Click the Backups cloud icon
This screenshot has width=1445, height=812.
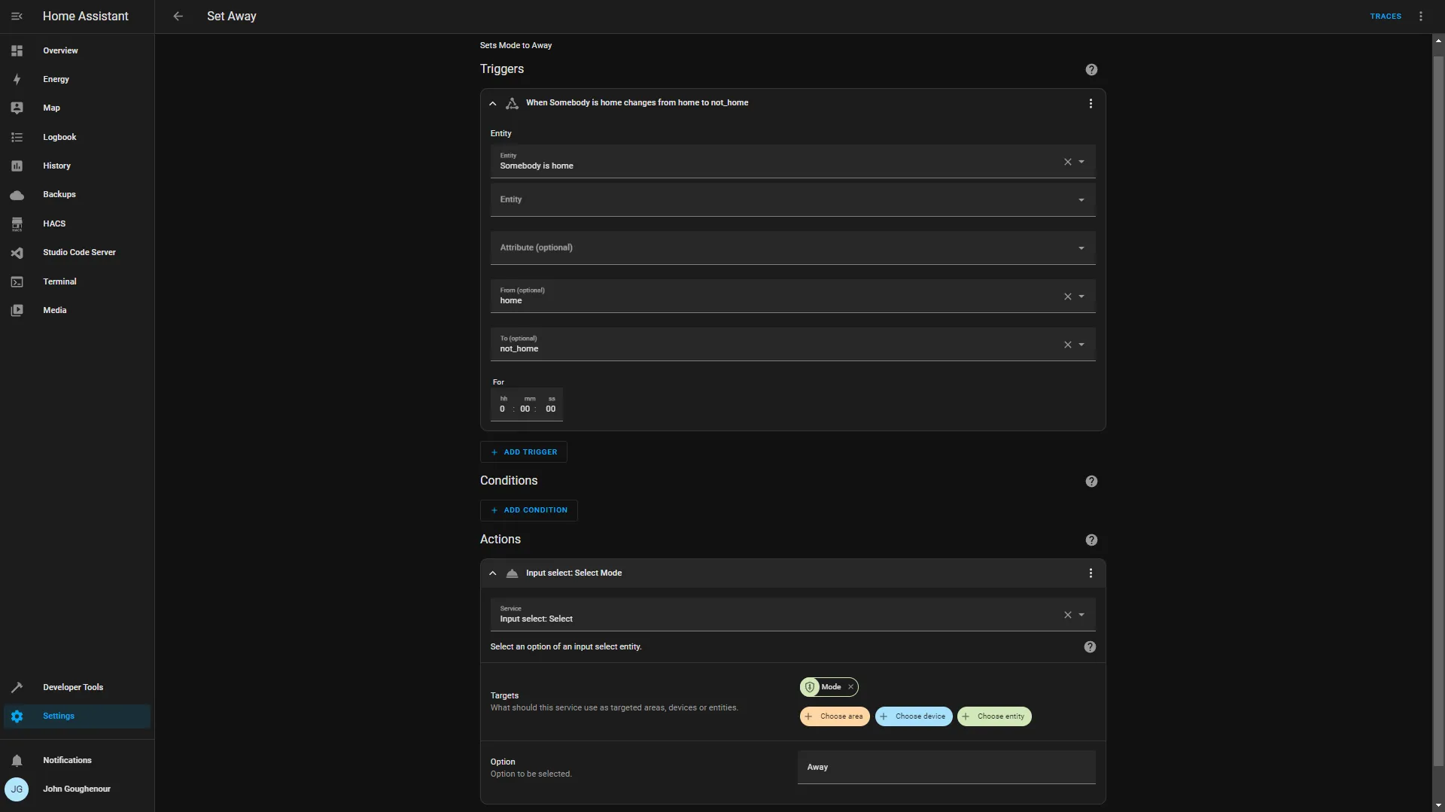[x=17, y=195]
